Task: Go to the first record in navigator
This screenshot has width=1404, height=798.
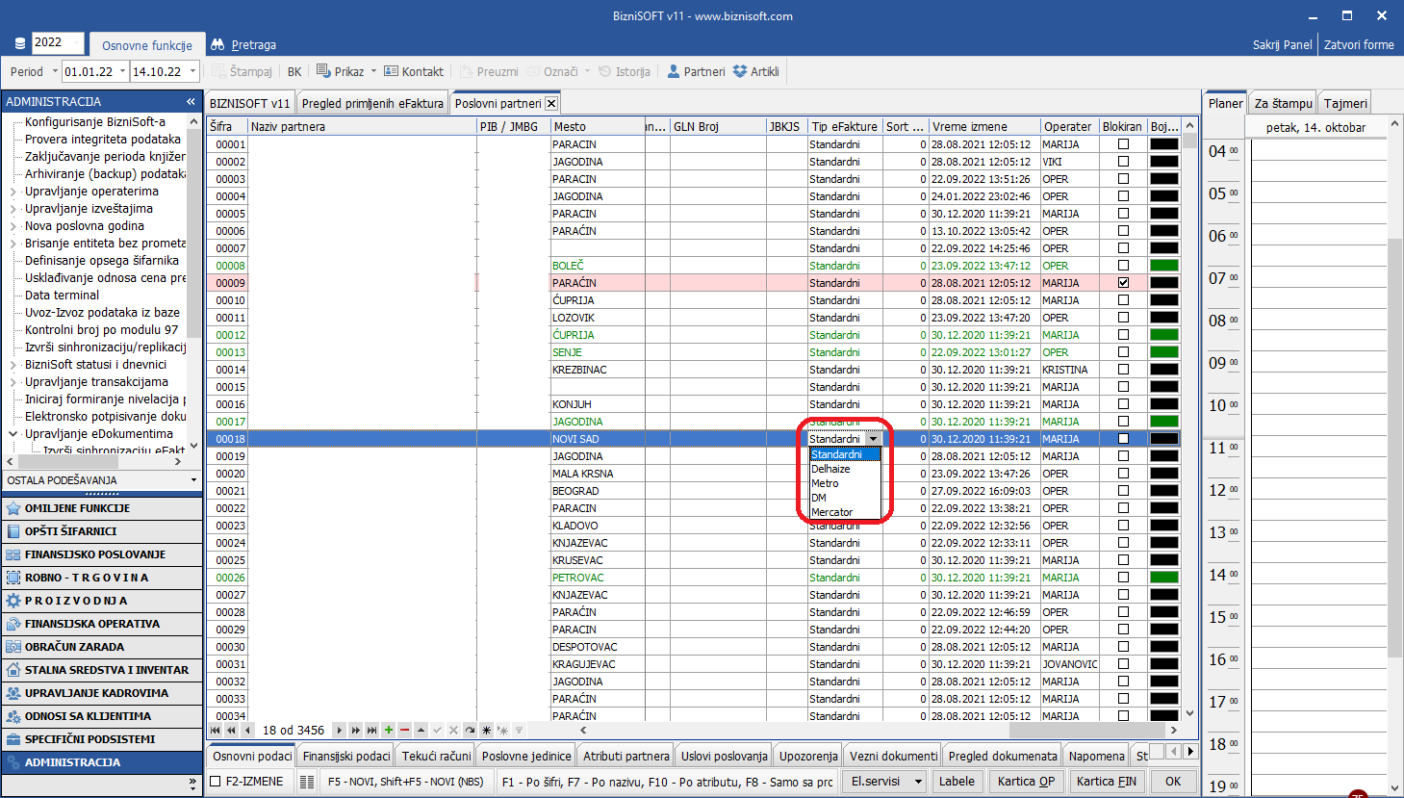Action: [x=216, y=731]
